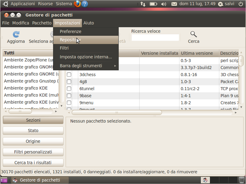Click the Cerca magnifier icon

194,34
